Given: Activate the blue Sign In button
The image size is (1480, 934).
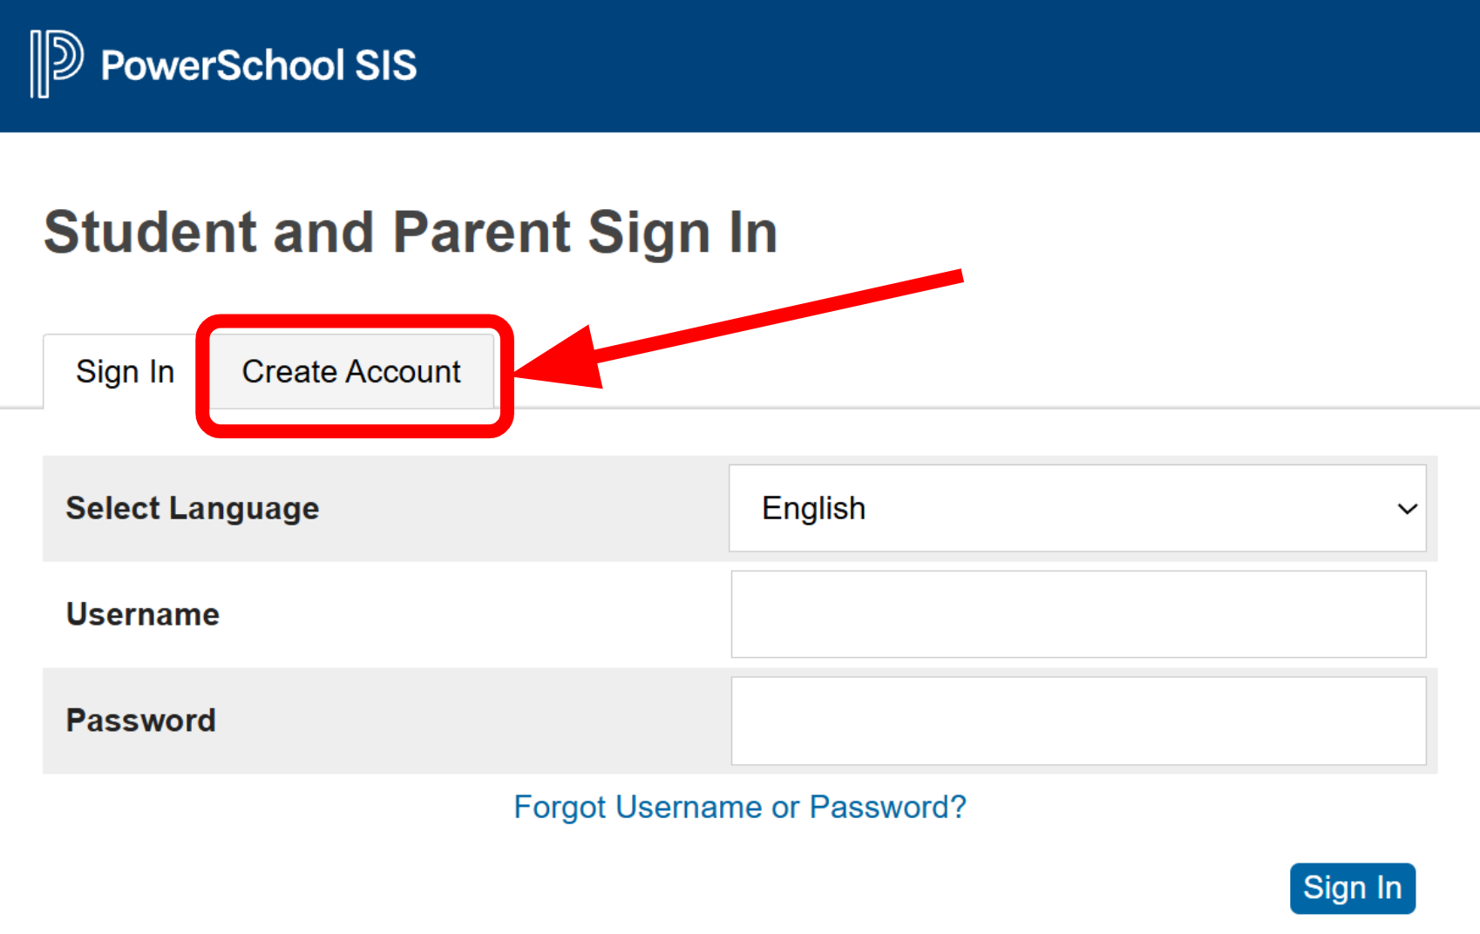Looking at the screenshot, I should 1352,888.
